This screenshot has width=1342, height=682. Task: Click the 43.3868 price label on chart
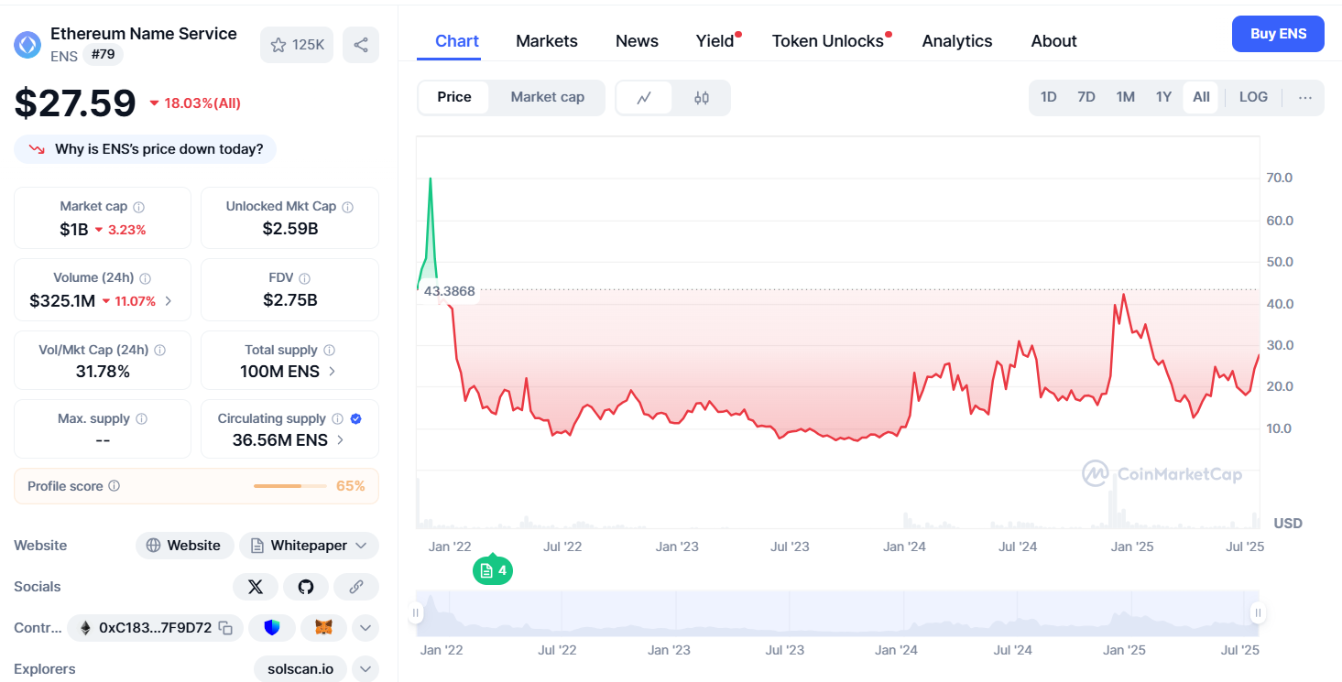tap(450, 291)
